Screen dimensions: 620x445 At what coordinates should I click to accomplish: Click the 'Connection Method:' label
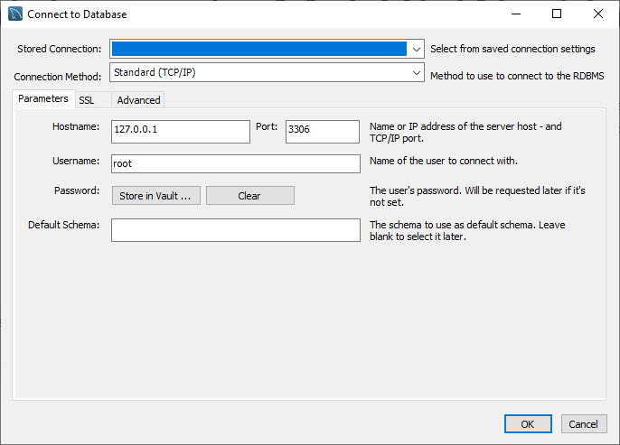pyautogui.click(x=58, y=77)
